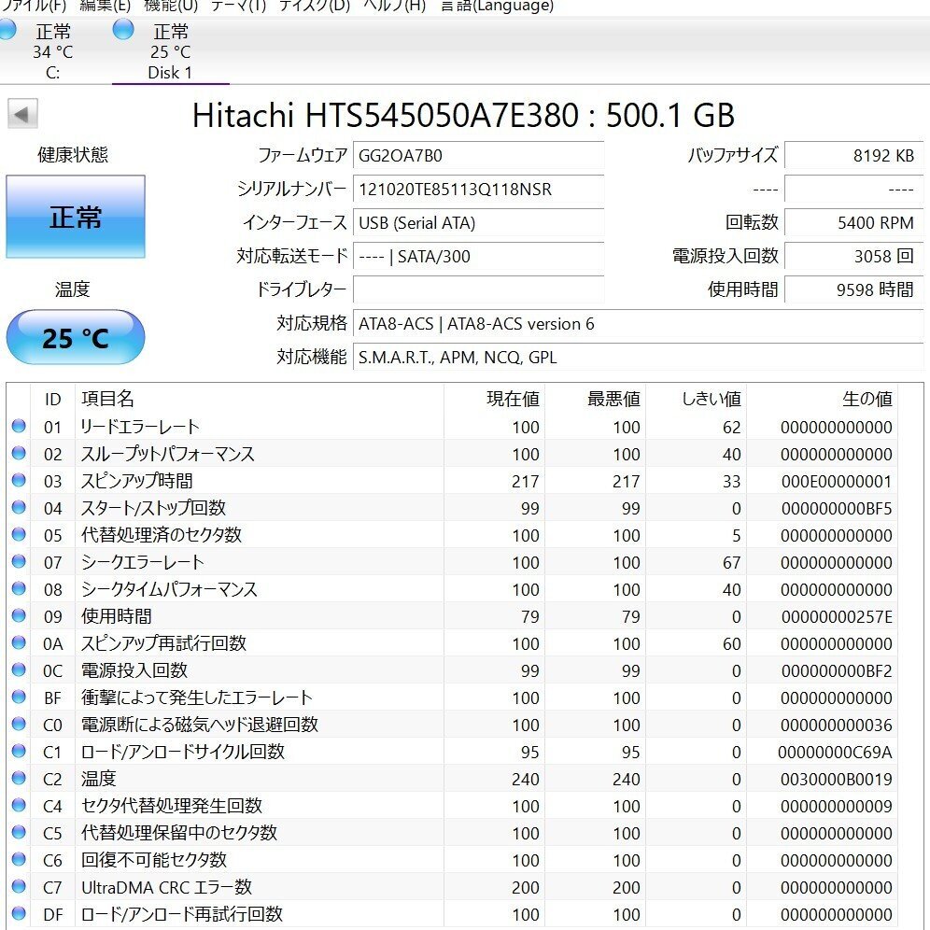Screen dimensions: 930x930
Task: Open the テーマ(T) menu
Action: pyautogui.click(x=238, y=6)
